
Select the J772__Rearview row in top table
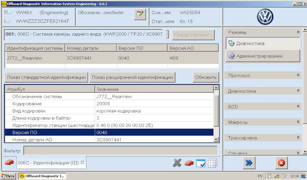click(x=112, y=58)
